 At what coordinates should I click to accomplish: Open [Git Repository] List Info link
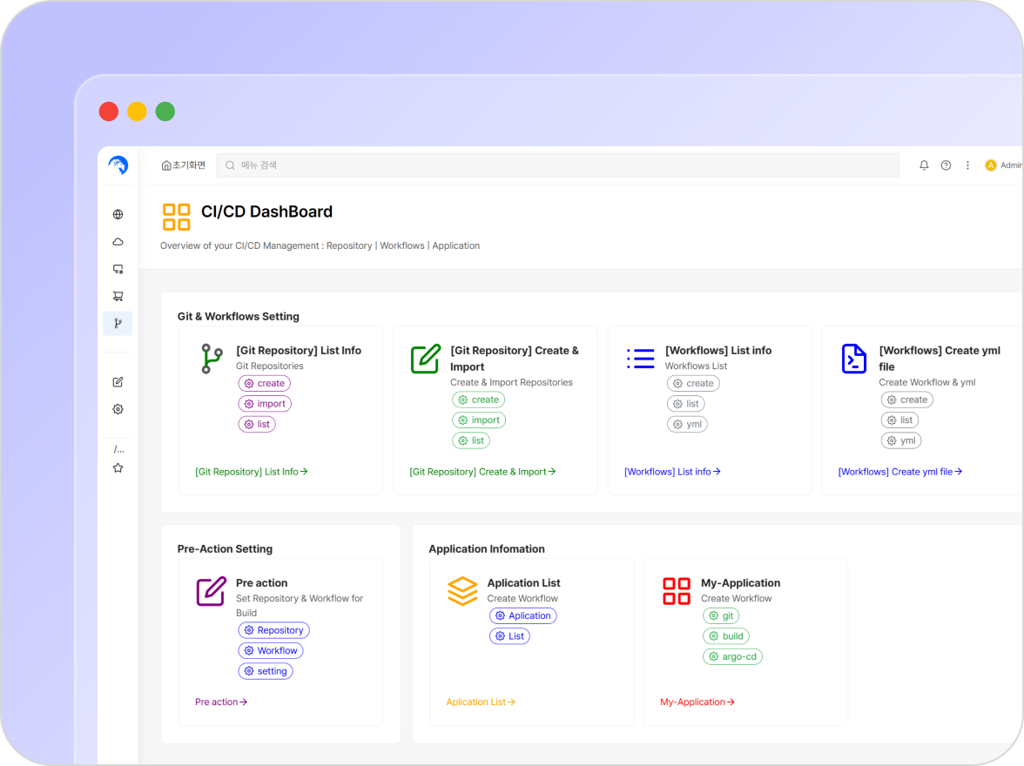pos(252,472)
